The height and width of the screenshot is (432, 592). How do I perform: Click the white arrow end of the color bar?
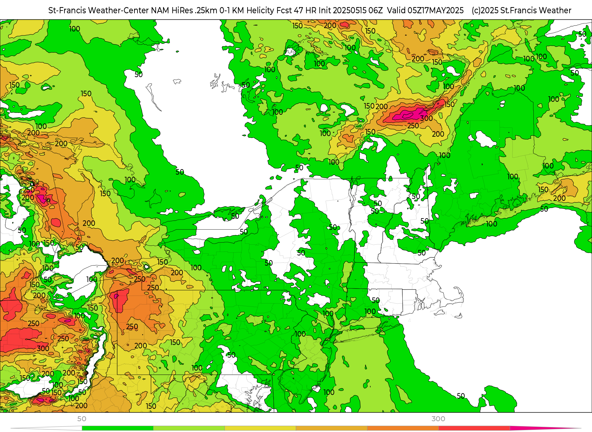(46, 428)
